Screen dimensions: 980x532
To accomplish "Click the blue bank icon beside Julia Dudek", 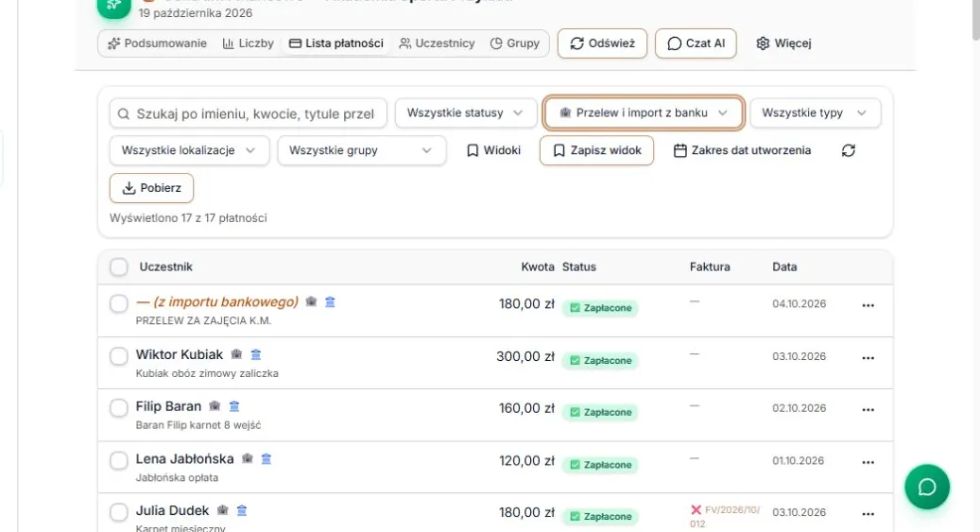I will click(x=242, y=511).
